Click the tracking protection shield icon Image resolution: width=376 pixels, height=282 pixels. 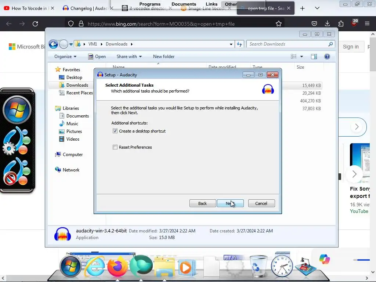point(71,24)
